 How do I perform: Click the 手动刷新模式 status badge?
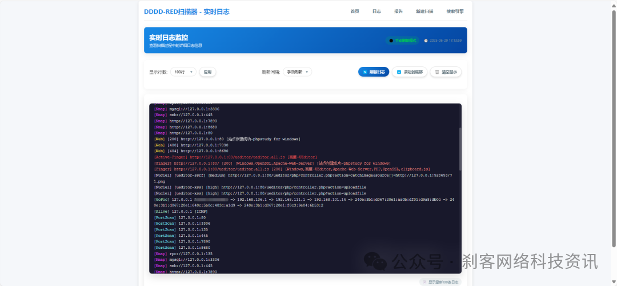pyautogui.click(x=402, y=41)
